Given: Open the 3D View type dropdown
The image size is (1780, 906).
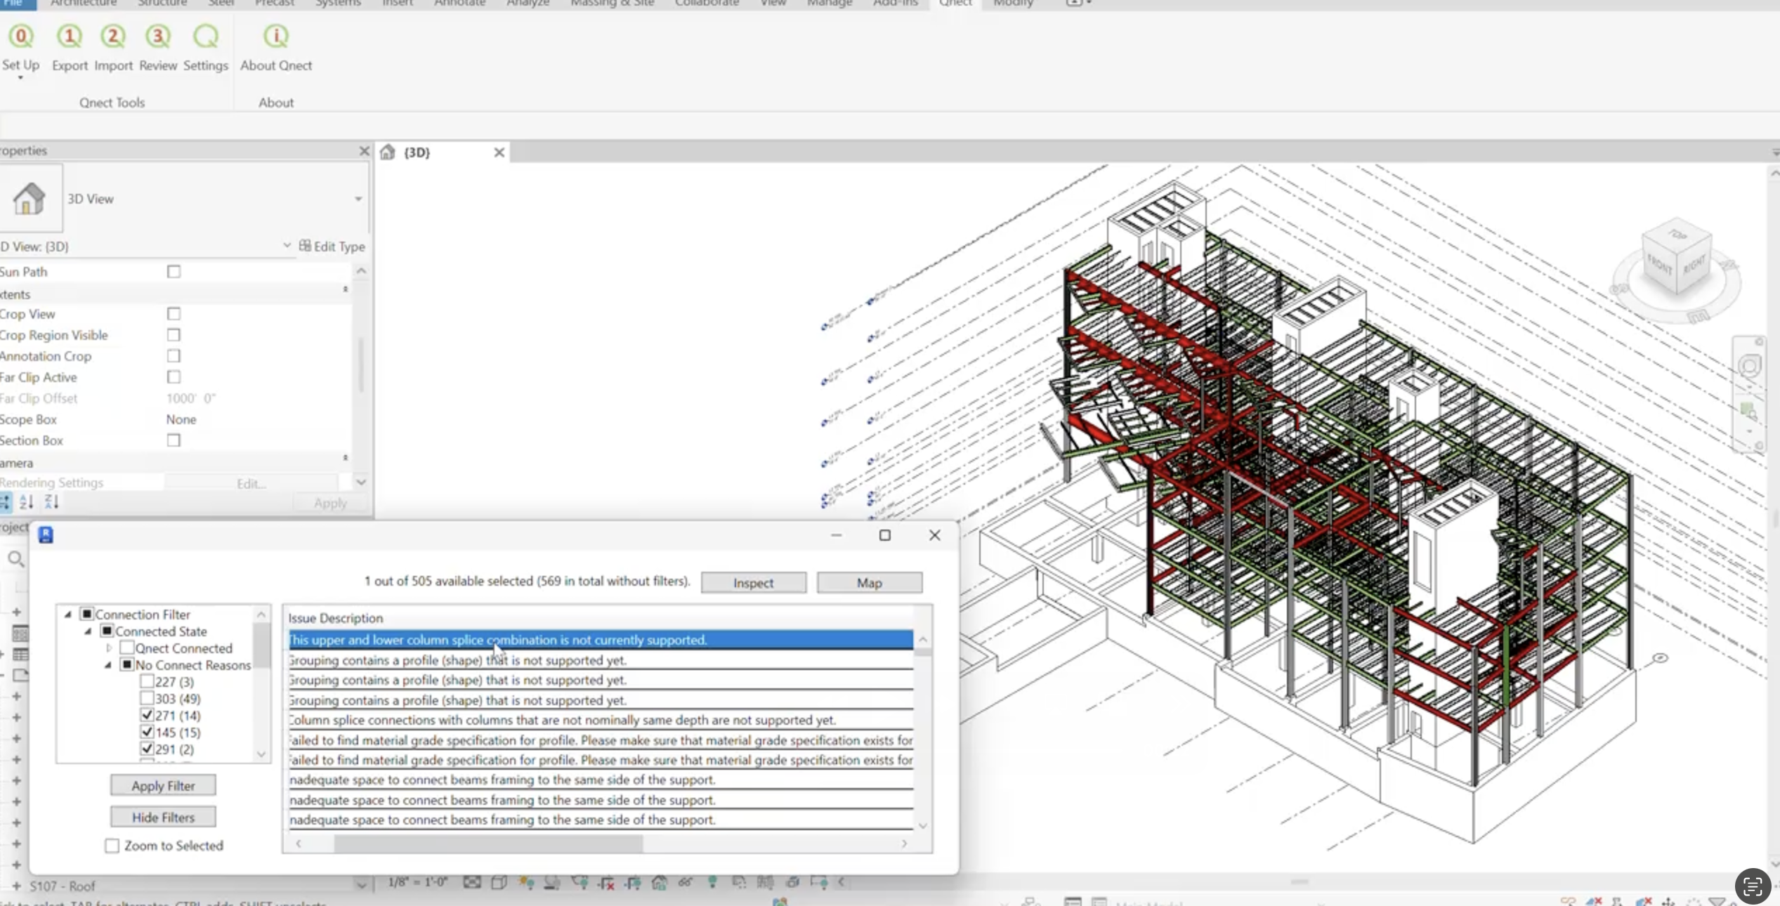Looking at the screenshot, I should click(x=358, y=199).
